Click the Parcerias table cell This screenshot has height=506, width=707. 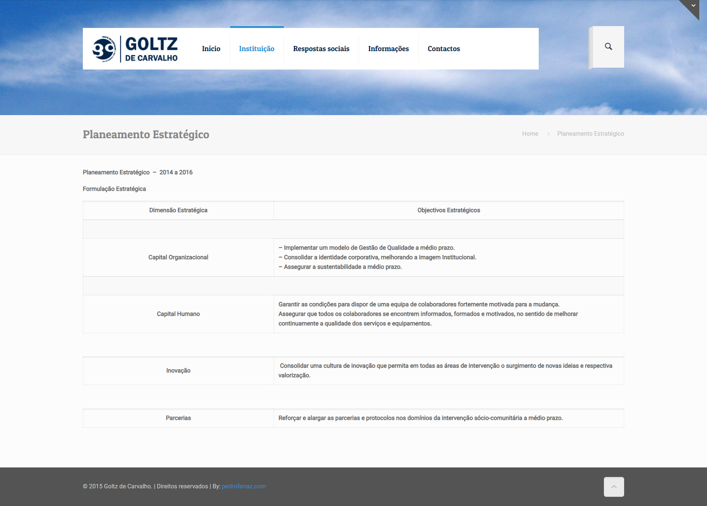pos(178,418)
